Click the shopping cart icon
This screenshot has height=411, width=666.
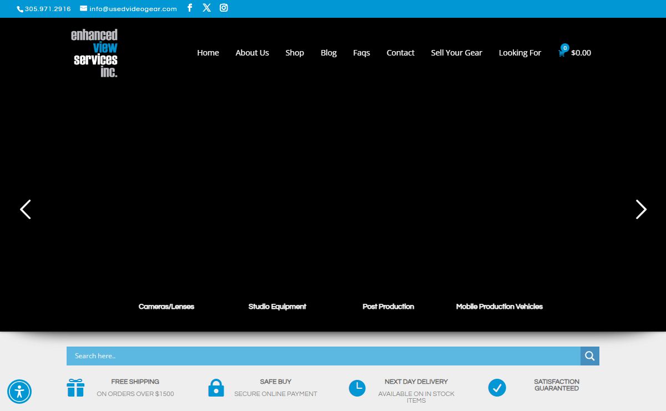point(562,53)
